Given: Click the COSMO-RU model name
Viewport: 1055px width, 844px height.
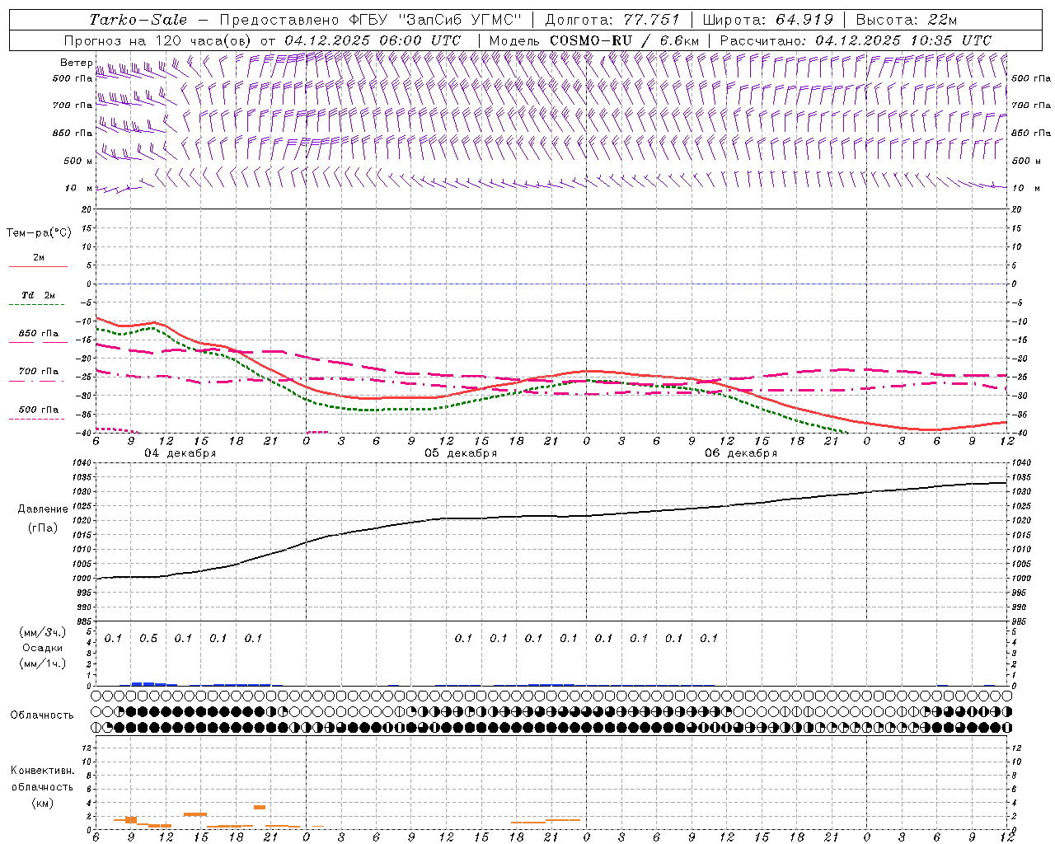Looking at the screenshot, I should [591, 40].
